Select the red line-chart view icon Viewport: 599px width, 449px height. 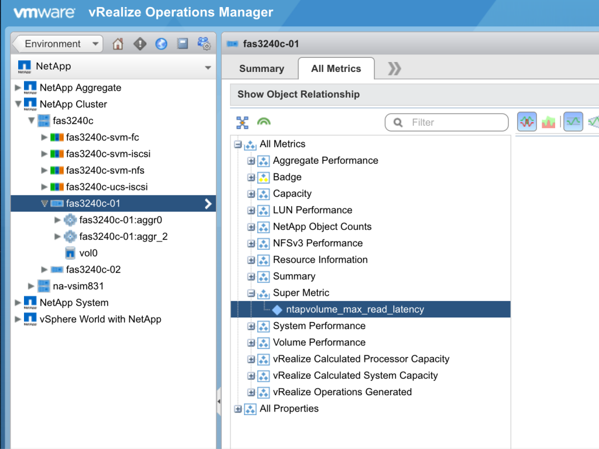[526, 121]
